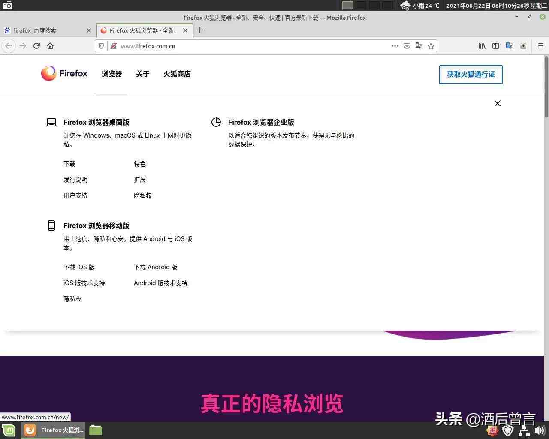
Task: Click the pinyin input method tray icon
Action: click(492, 430)
